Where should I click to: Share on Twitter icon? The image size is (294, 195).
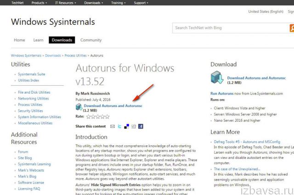coord(119,127)
